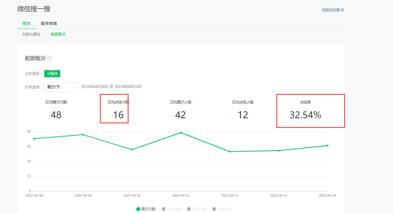393x213 pixels.
Task: Click the chart data point for 2022-04-10
Action: point(132,149)
